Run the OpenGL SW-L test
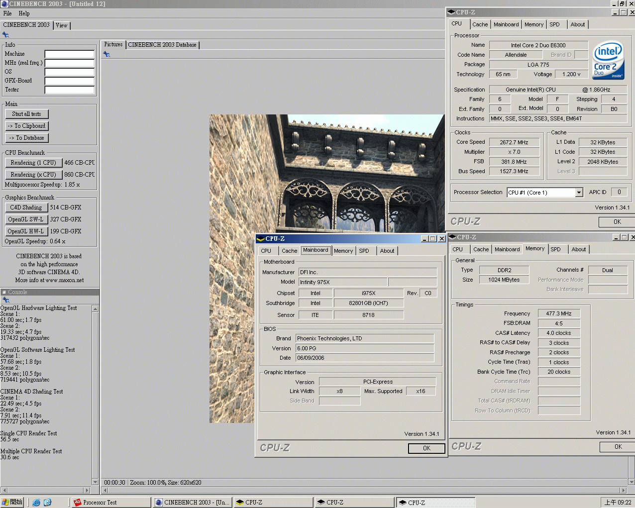Image resolution: width=635 pixels, height=508 pixels. 26,219
